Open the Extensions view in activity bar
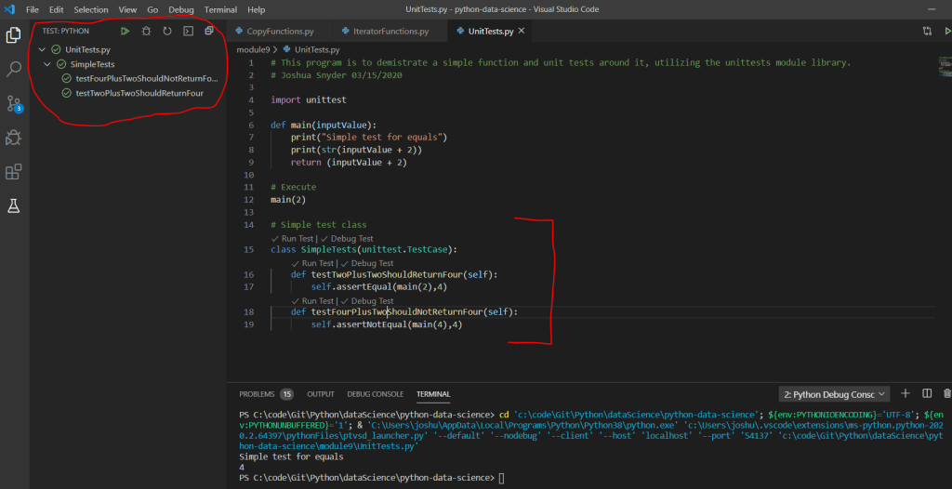This screenshot has width=952, height=489. (14, 172)
